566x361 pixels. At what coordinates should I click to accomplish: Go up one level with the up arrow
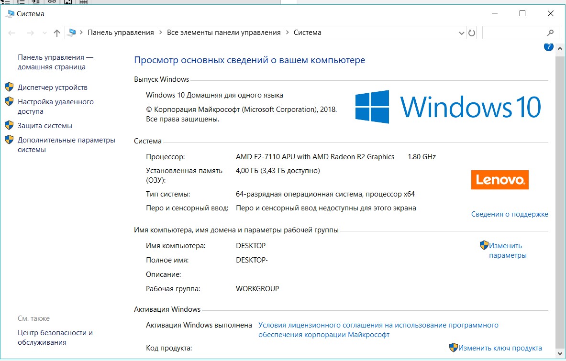[x=56, y=33]
